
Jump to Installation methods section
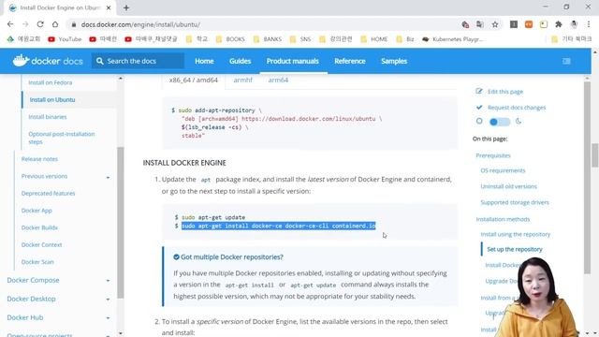[x=503, y=219]
